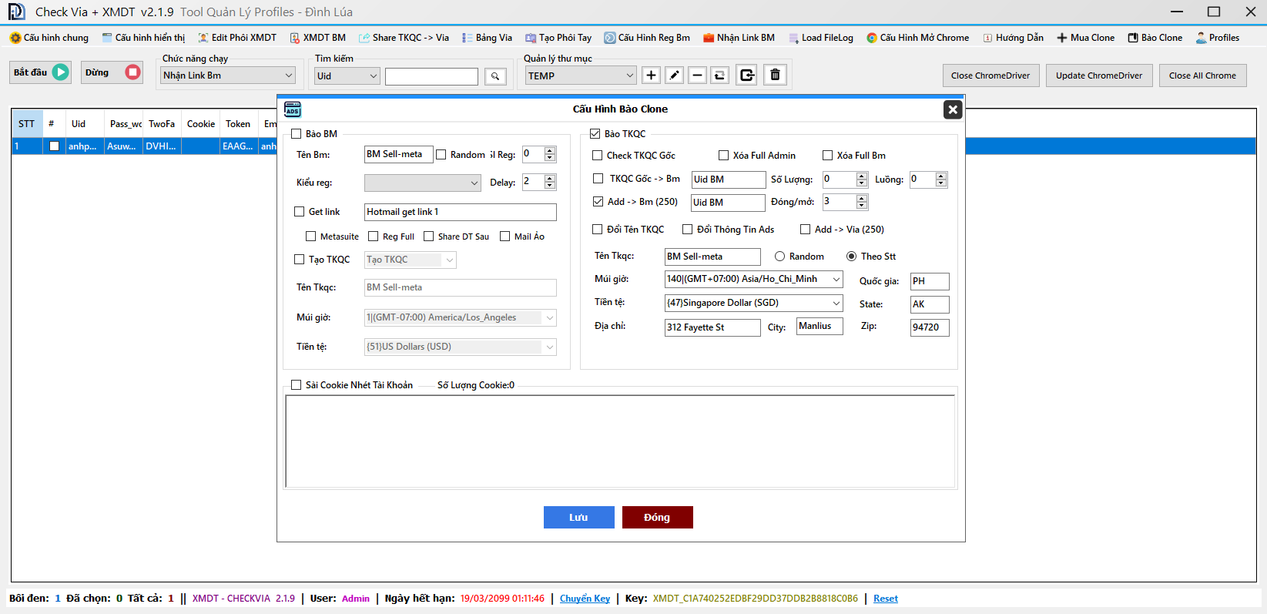Open the Tiền tệ Singapore Dollar dropdown
The width and height of the screenshot is (1267, 614).
point(836,304)
